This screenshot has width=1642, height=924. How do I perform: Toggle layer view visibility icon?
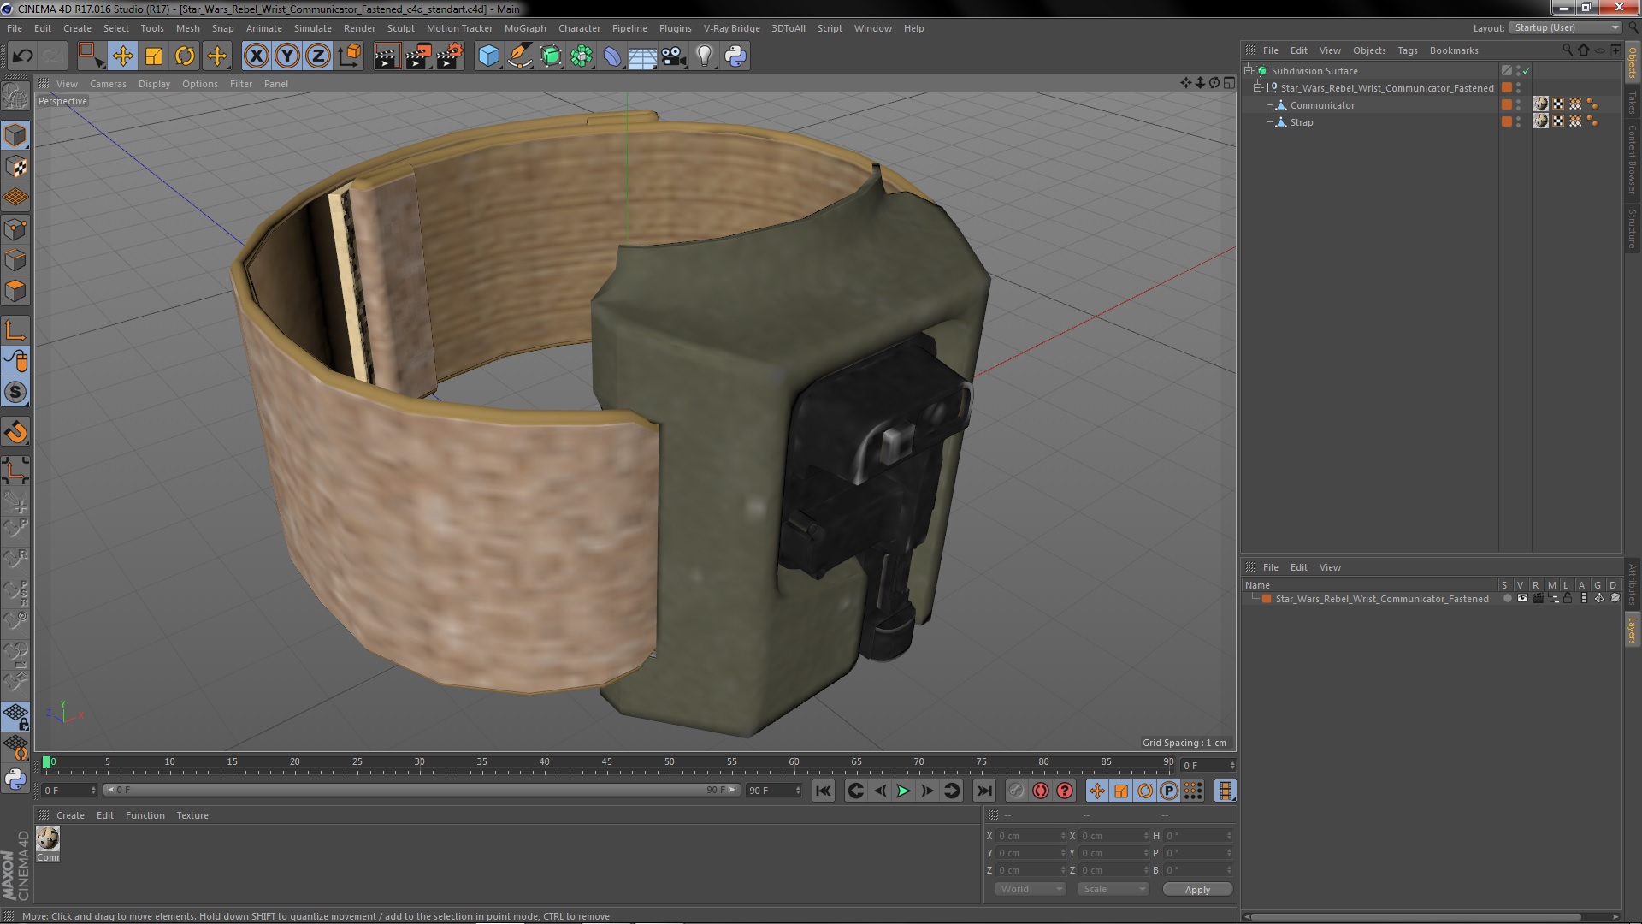(1522, 599)
